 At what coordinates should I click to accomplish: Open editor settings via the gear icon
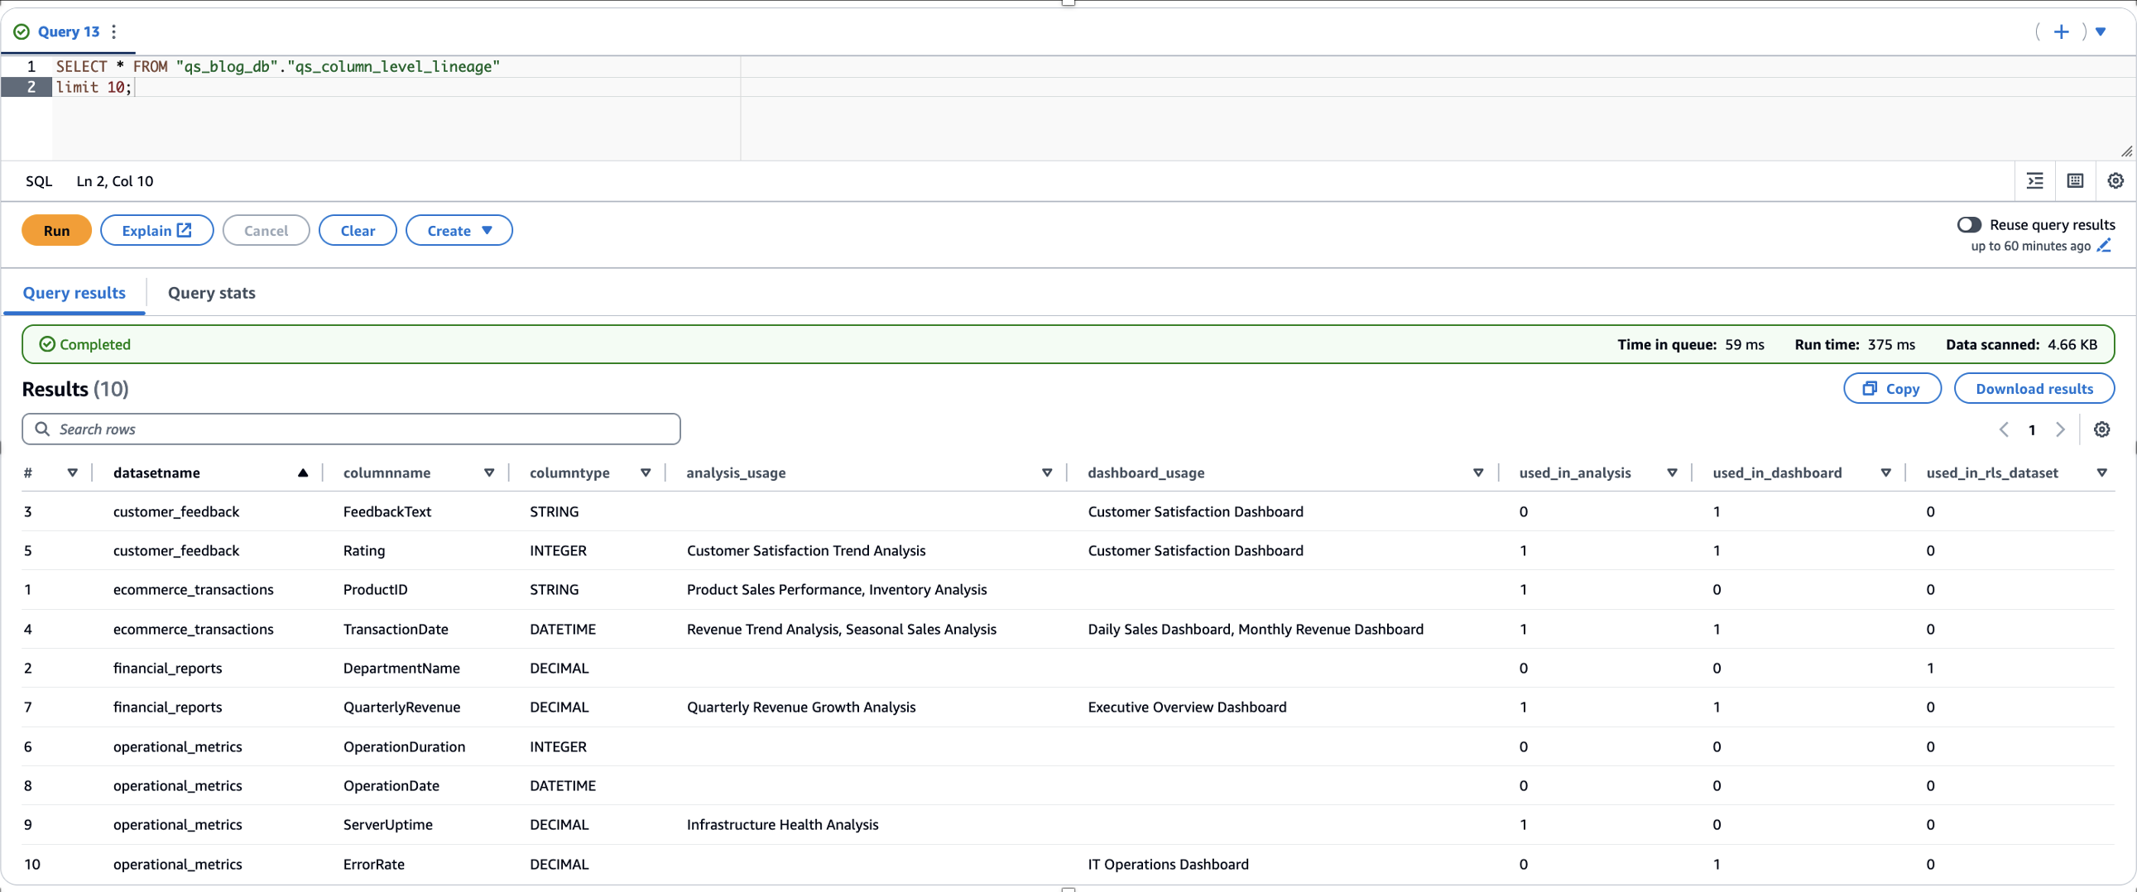pos(2115,180)
